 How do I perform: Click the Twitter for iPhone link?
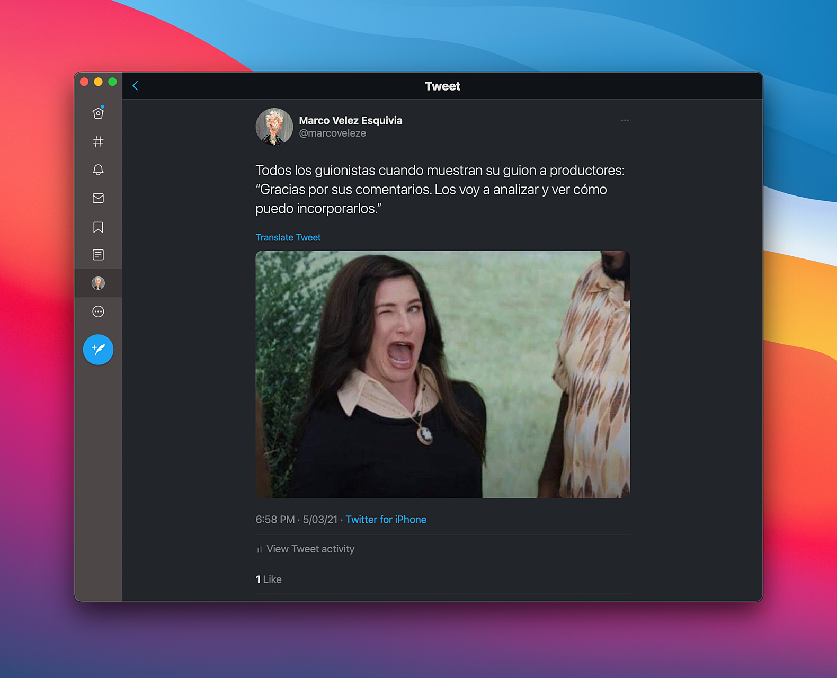[386, 520]
